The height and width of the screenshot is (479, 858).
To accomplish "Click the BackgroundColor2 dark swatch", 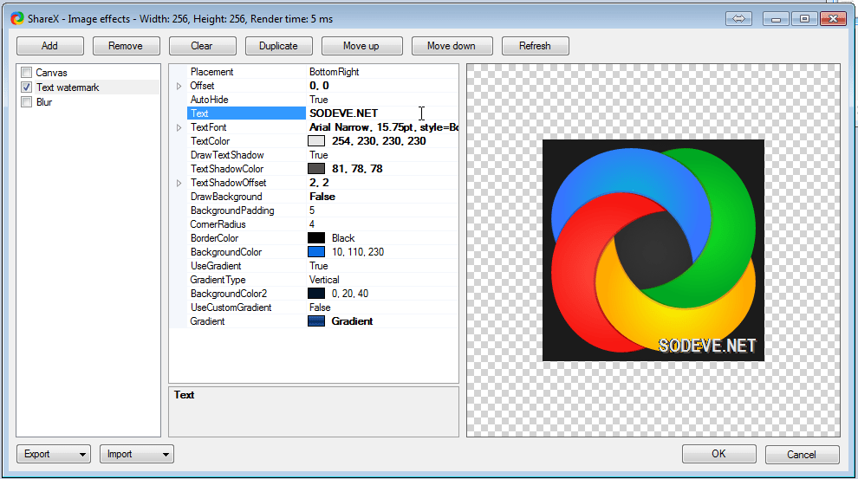I will point(316,294).
